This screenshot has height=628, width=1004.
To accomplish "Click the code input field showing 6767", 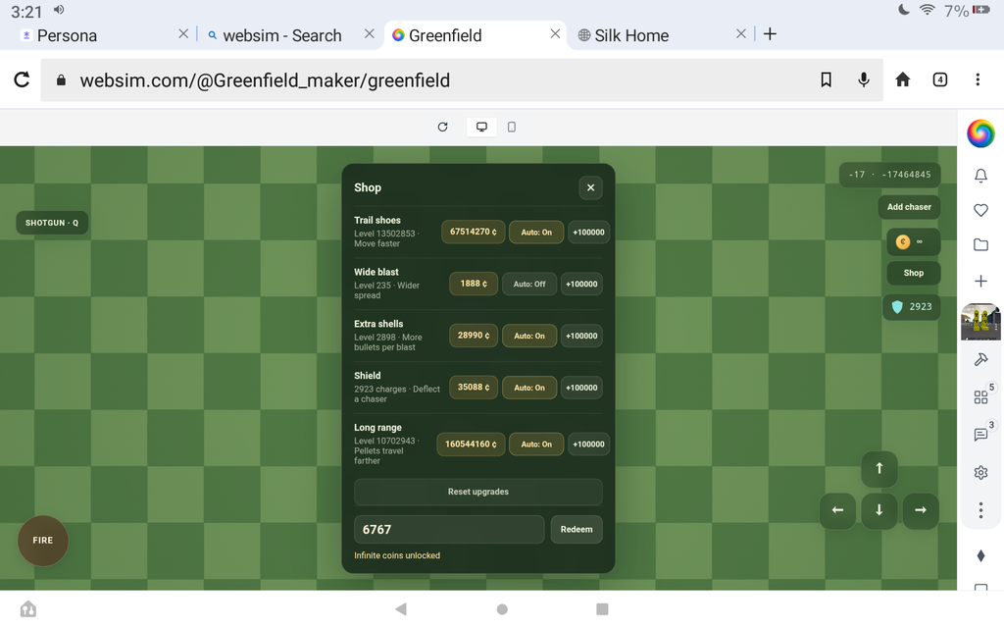I will tap(449, 529).
